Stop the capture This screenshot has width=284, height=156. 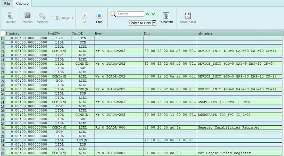[x=99, y=16]
